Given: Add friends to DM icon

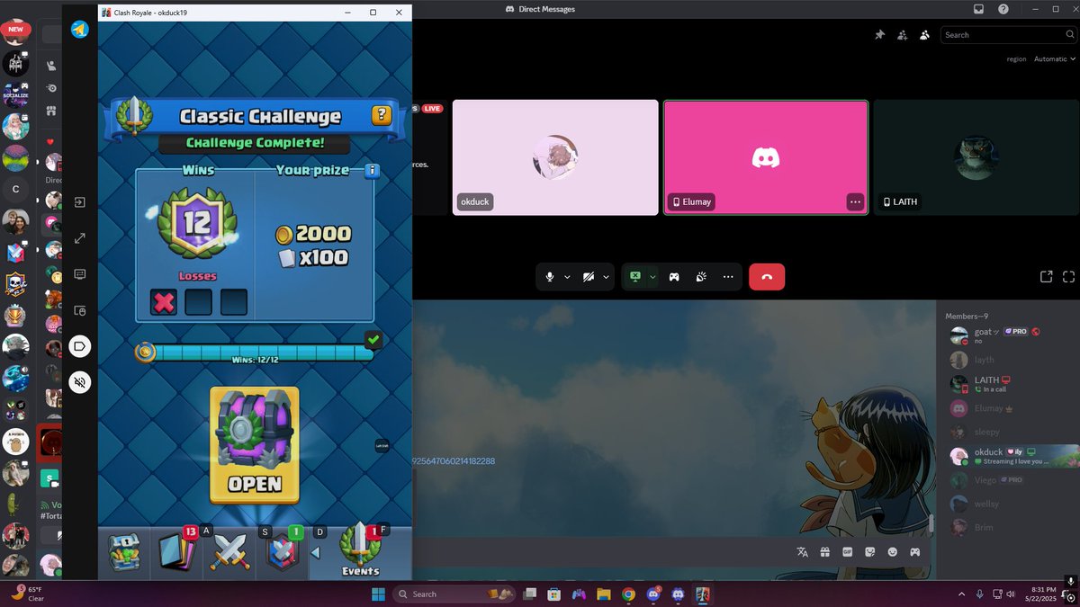Looking at the screenshot, I should click(x=902, y=34).
